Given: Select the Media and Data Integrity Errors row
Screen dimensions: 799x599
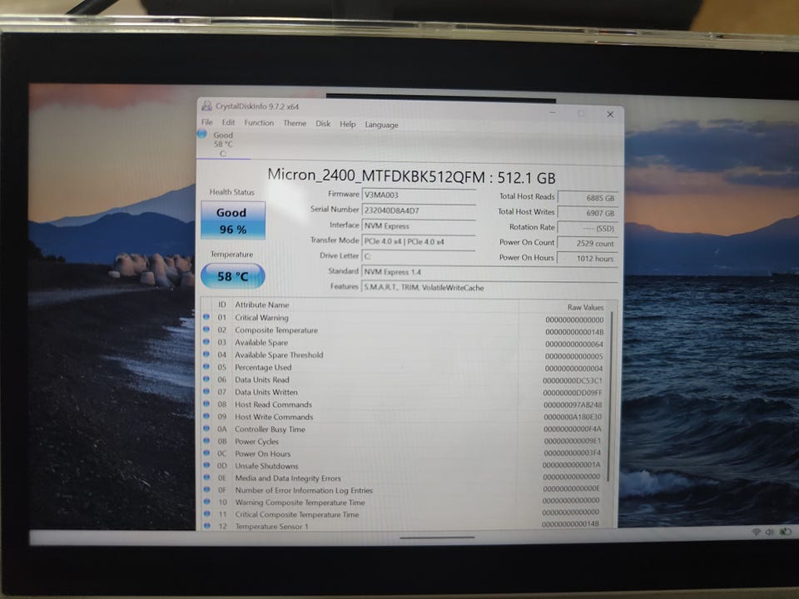Looking at the screenshot, I should 405,478.
